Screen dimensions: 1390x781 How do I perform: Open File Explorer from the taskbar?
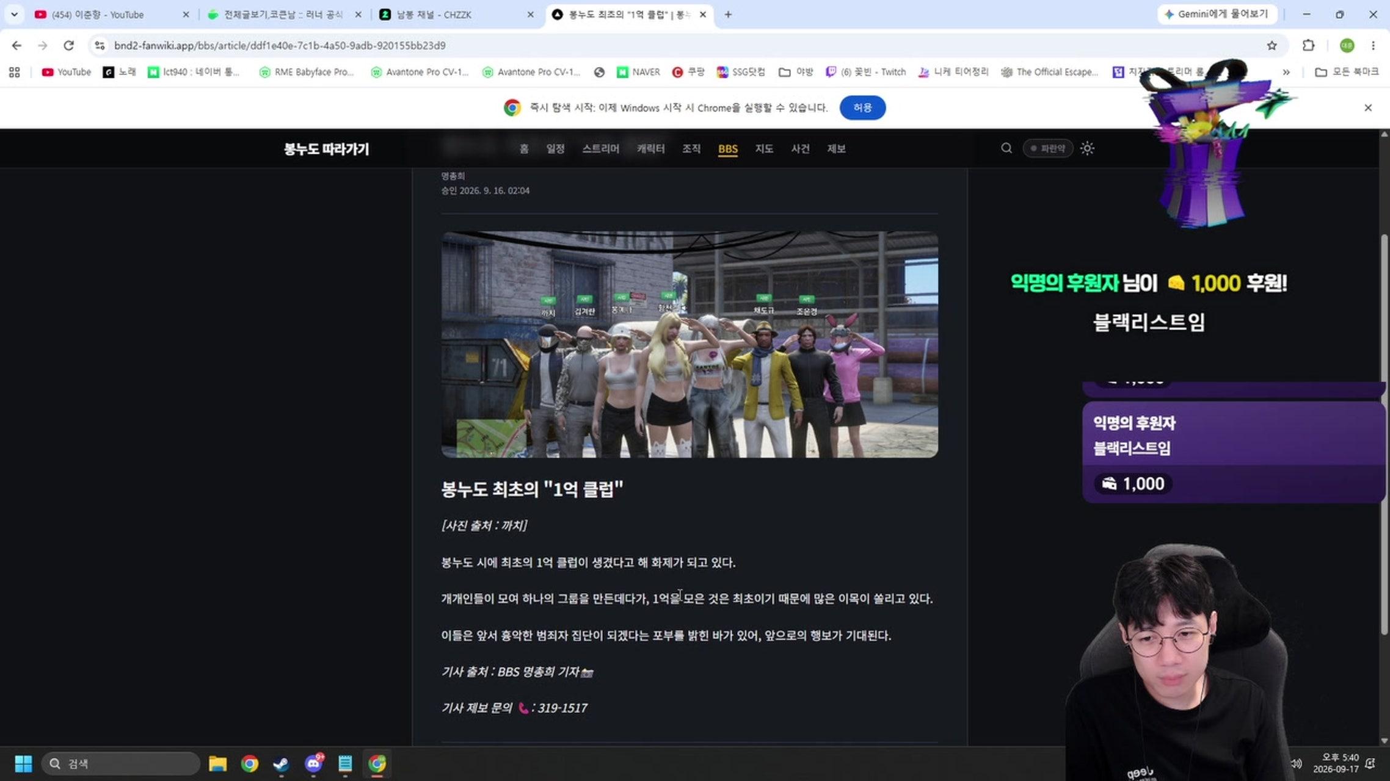pyautogui.click(x=217, y=763)
